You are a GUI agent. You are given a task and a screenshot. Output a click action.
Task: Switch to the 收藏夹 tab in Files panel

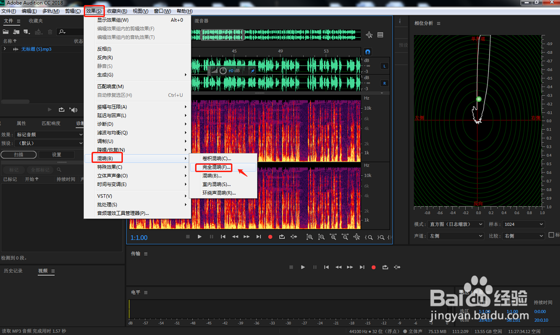(x=35, y=21)
